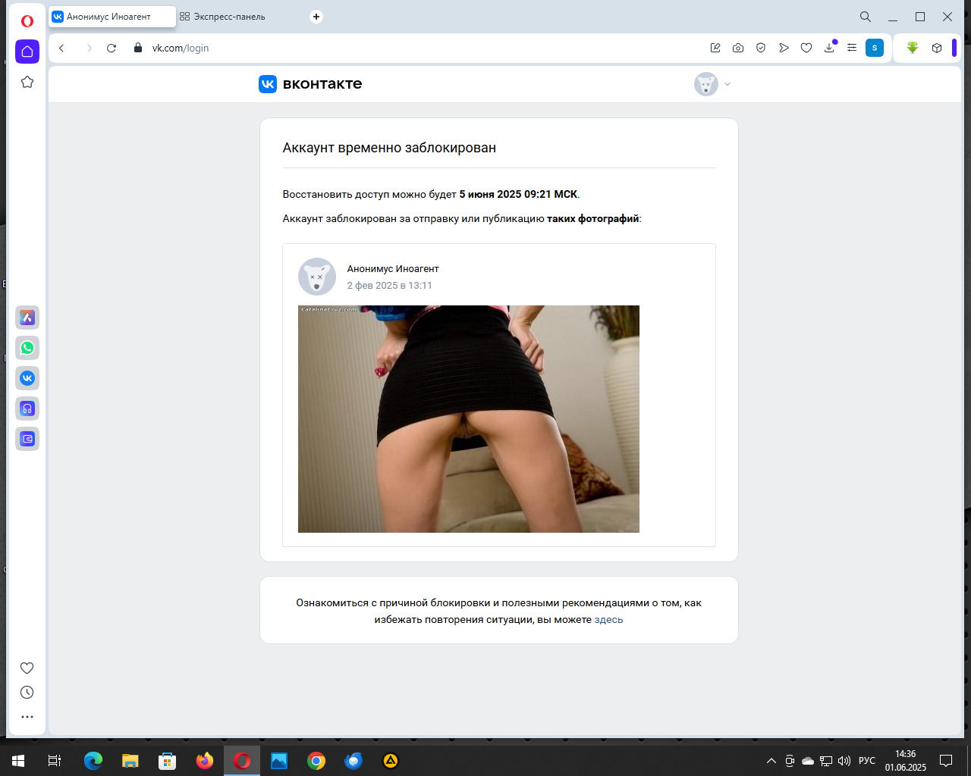The width and height of the screenshot is (971, 776).
Task: Open the yellow triangle app on taskbar
Action: pyautogui.click(x=391, y=761)
